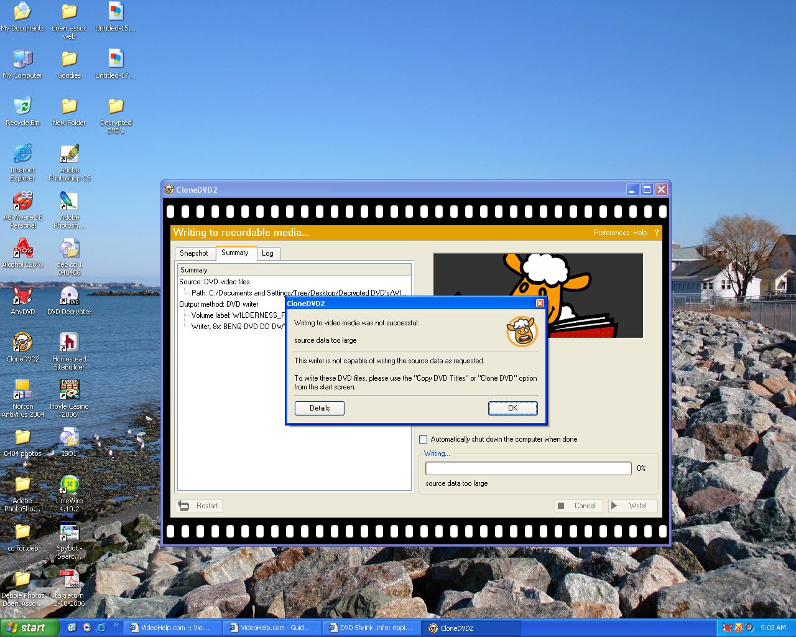Click the writing progress bar
The image size is (796, 637).
(529, 468)
